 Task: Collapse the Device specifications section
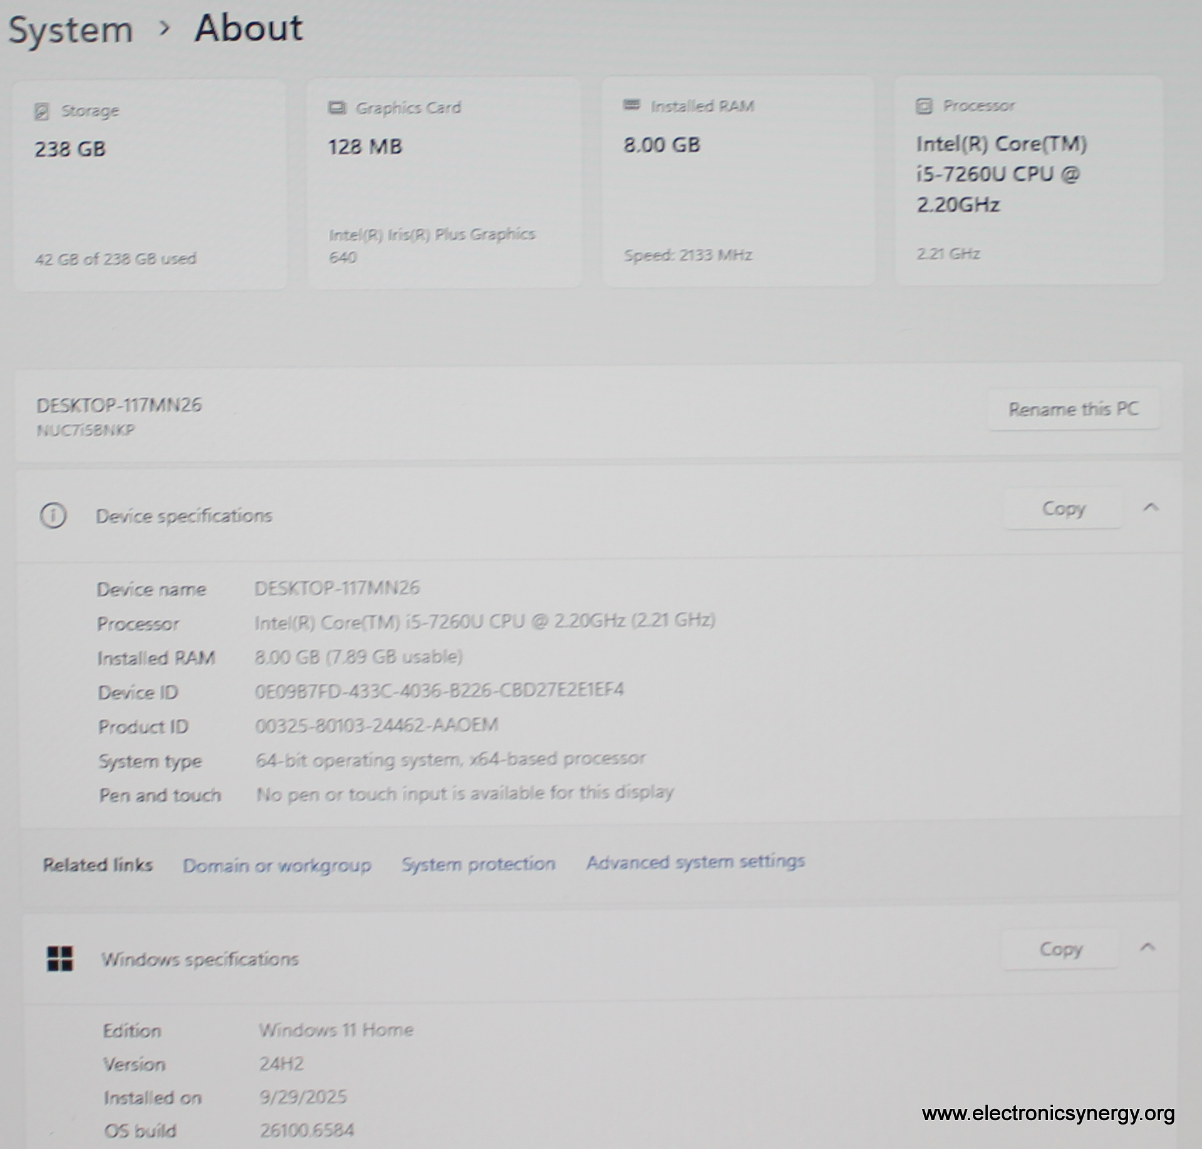tap(1151, 508)
